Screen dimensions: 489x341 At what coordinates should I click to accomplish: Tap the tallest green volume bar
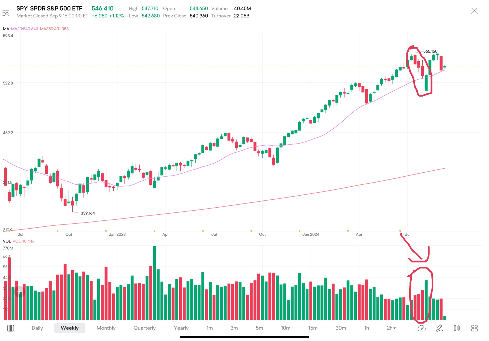click(x=154, y=283)
